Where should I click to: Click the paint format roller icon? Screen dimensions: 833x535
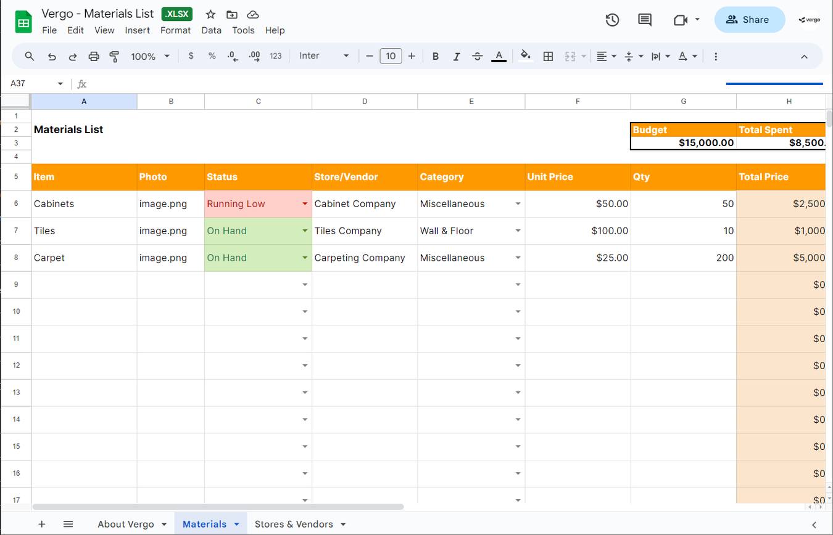(x=114, y=56)
